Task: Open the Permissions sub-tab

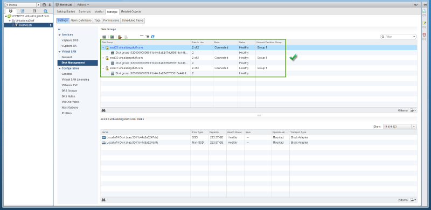Action: coord(112,20)
